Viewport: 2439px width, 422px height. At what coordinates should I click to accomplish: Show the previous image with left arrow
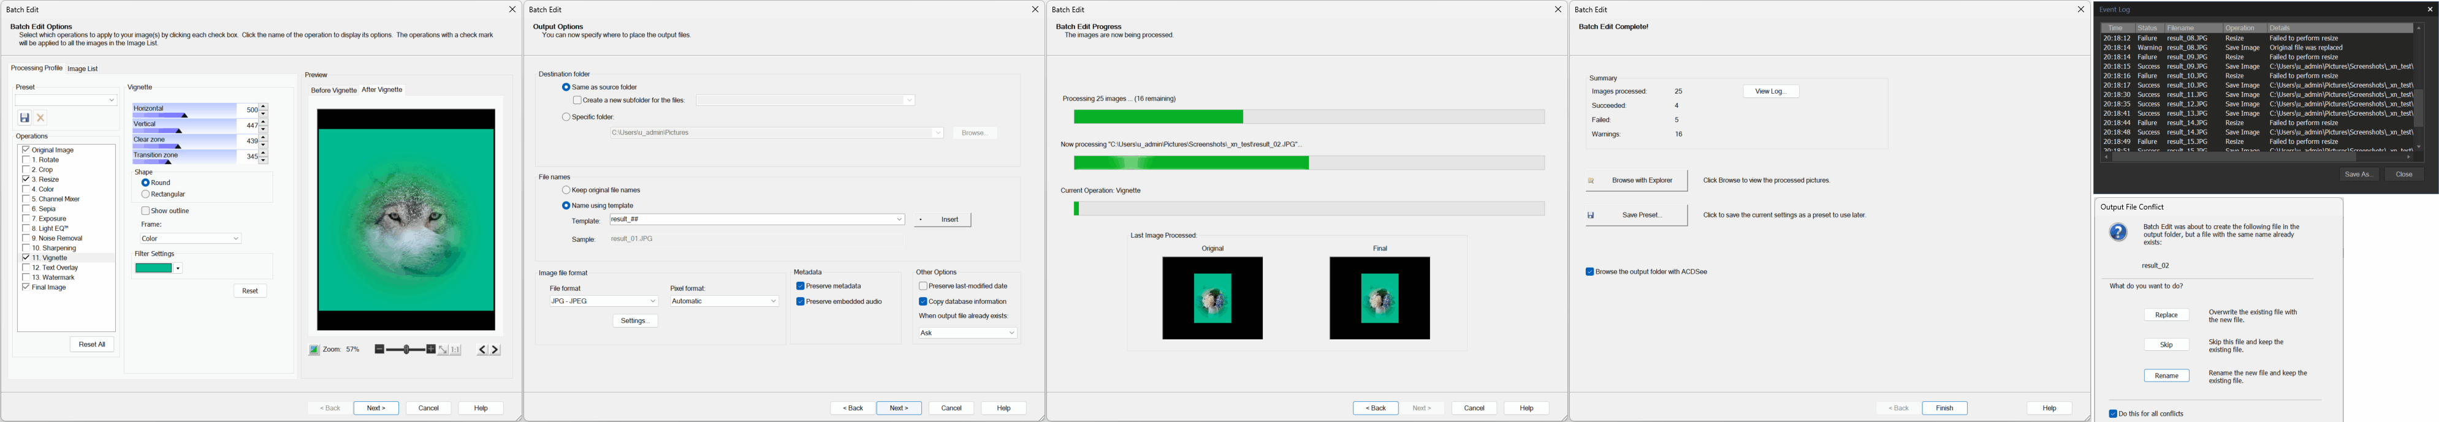coord(482,350)
